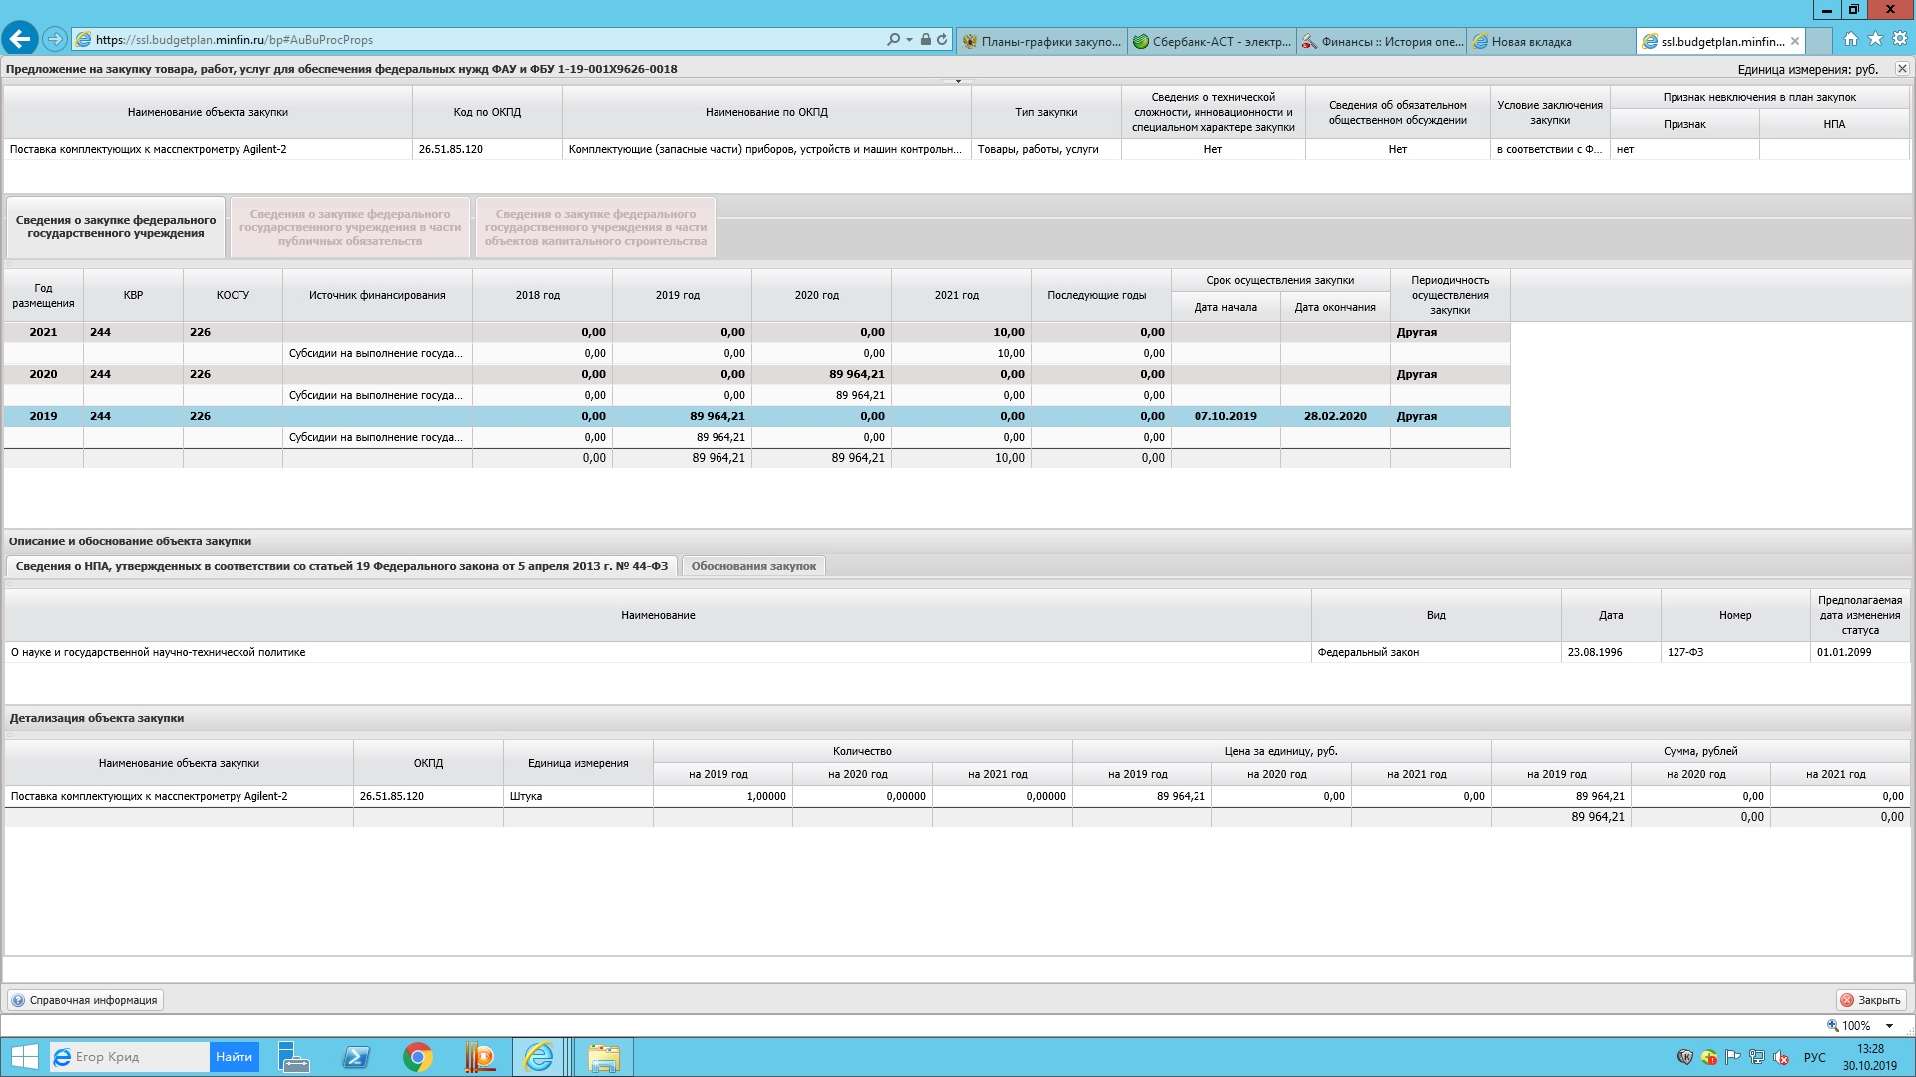This screenshot has width=1916, height=1077.
Task: Open File Explorer from the taskbar
Action: coord(603,1057)
